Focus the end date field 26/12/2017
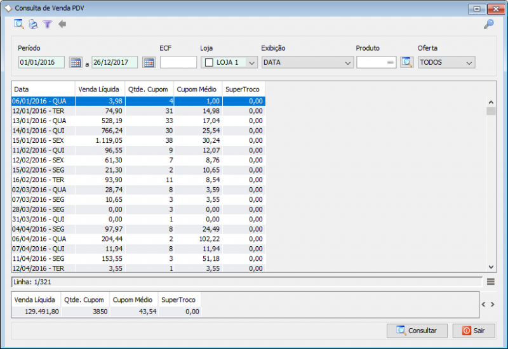Viewport: 508px width, 349px height. click(115, 62)
